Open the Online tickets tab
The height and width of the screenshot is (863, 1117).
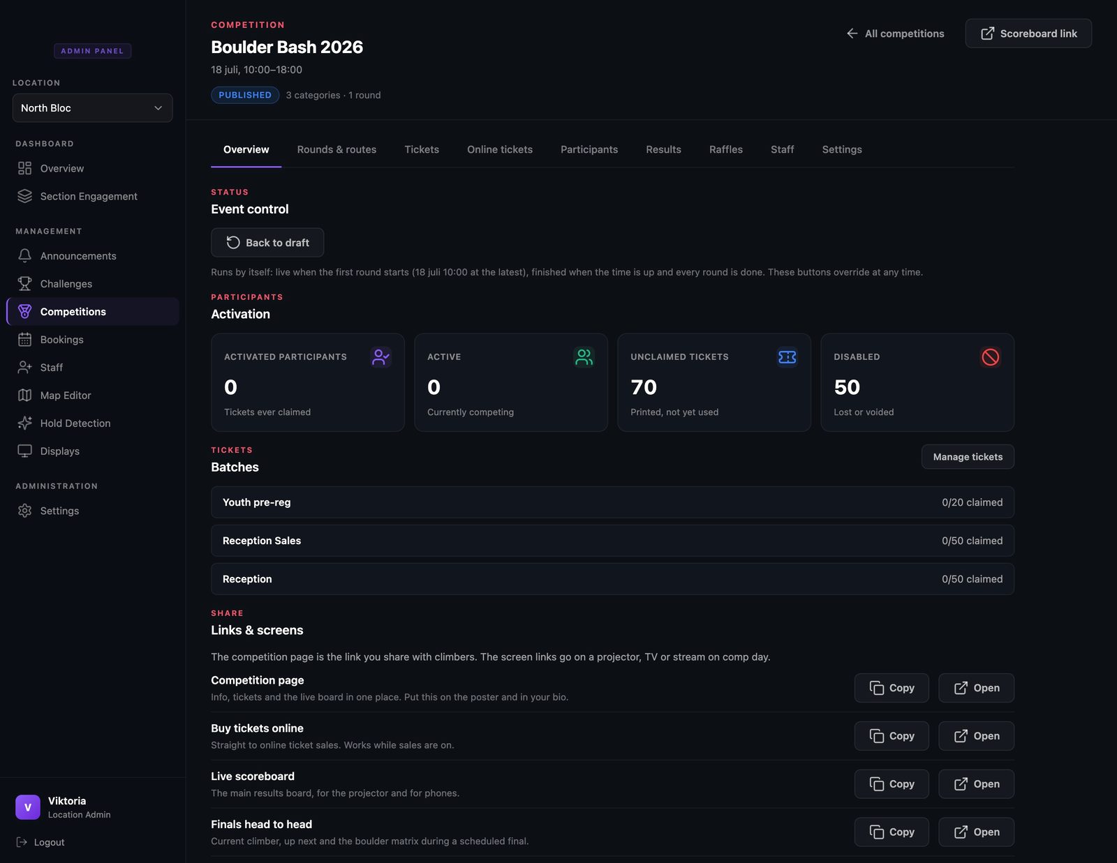click(x=500, y=149)
